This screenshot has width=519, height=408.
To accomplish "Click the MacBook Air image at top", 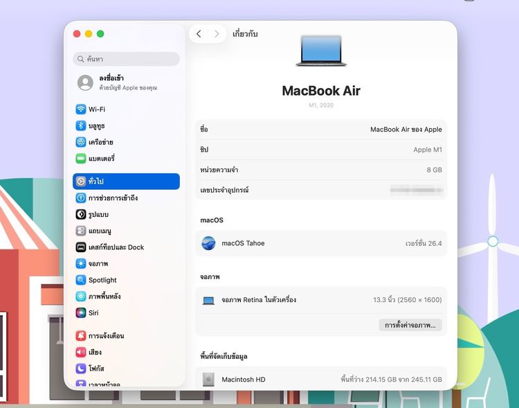I will click(321, 51).
